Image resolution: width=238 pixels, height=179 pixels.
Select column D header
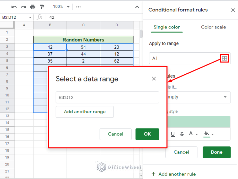tap(117, 25)
